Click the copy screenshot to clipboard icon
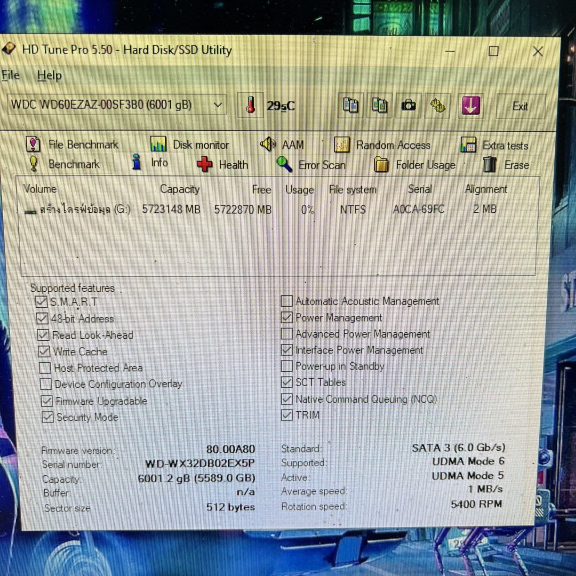This screenshot has height=576, width=576. click(380, 105)
